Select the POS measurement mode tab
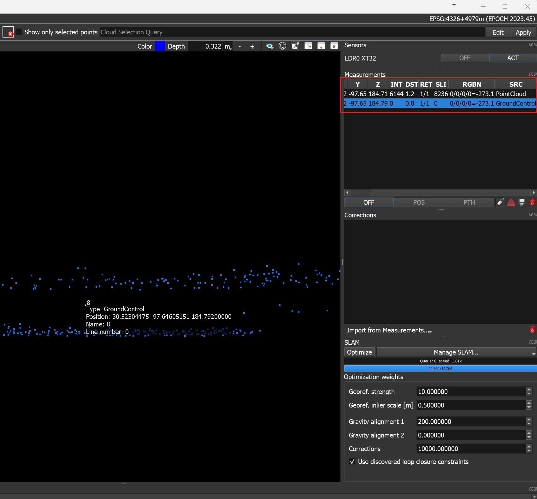This screenshot has width=537, height=499. (x=419, y=203)
